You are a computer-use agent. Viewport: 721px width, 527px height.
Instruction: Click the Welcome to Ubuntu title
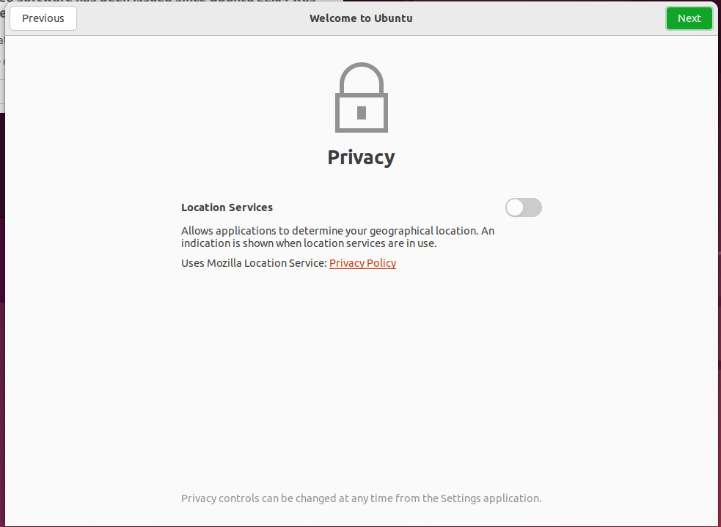[x=361, y=18]
